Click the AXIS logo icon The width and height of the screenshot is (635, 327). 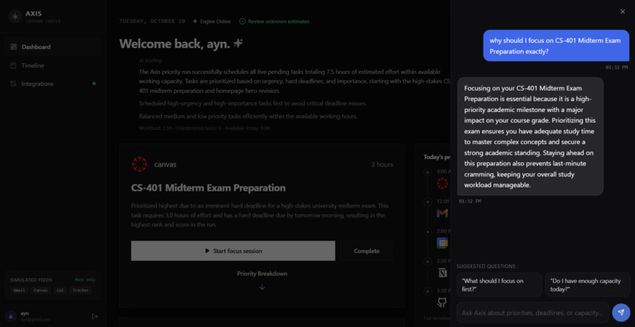pos(15,17)
